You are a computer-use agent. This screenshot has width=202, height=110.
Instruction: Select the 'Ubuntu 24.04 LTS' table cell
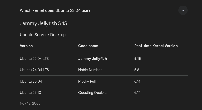(x=34, y=70)
